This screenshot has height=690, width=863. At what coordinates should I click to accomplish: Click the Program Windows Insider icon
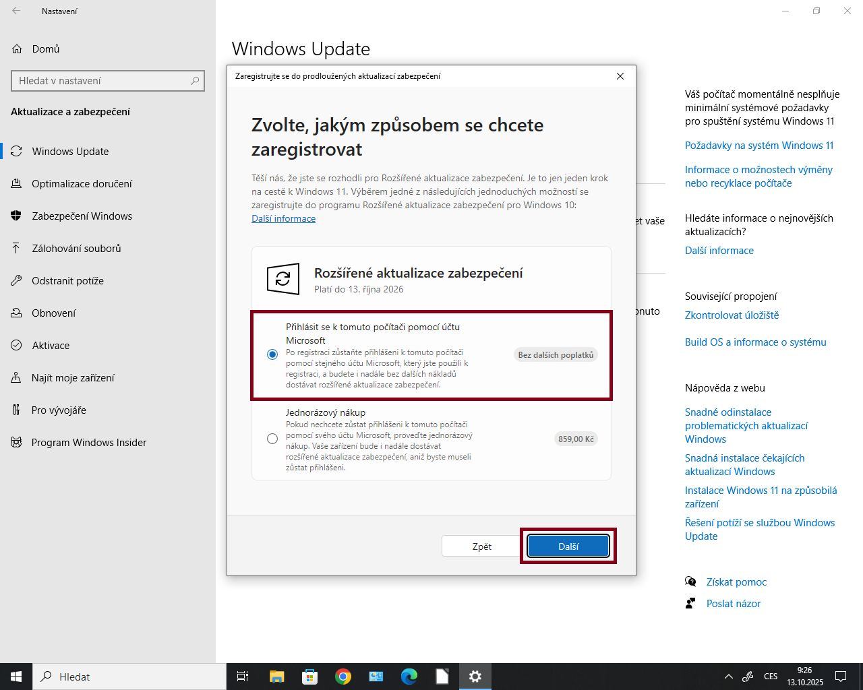(x=17, y=443)
